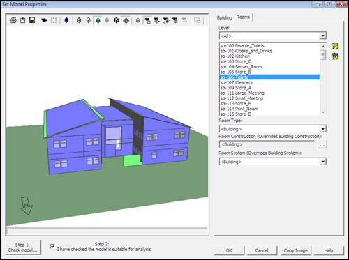Click the camera view icon
The height and width of the screenshot is (260, 349).
[44, 20]
